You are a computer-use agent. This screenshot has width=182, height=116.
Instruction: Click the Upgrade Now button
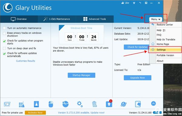137,78
